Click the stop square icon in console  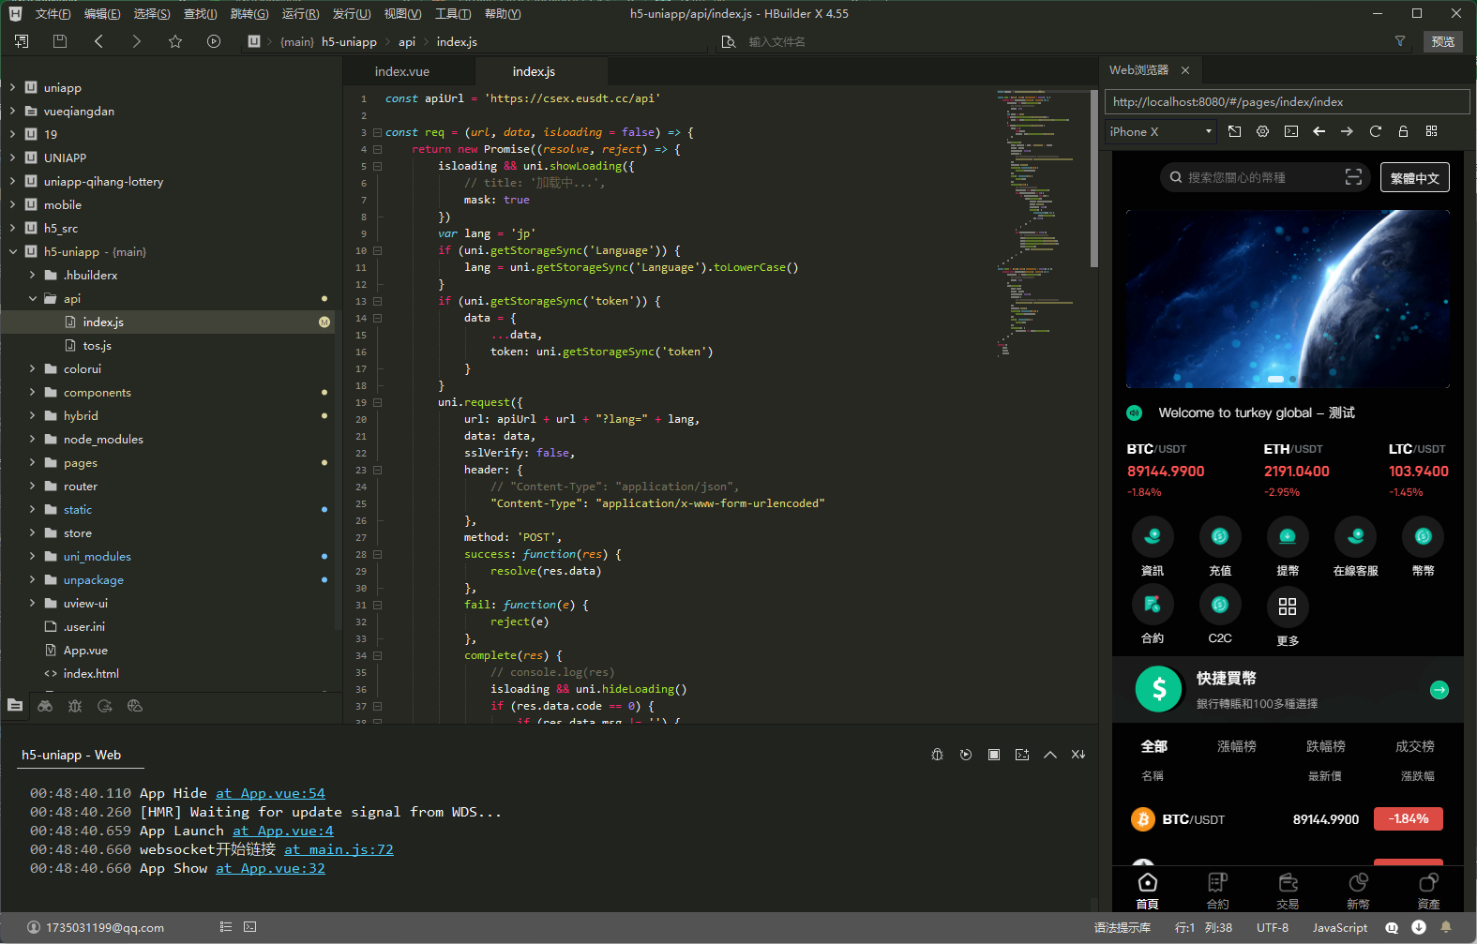click(994, 755)
